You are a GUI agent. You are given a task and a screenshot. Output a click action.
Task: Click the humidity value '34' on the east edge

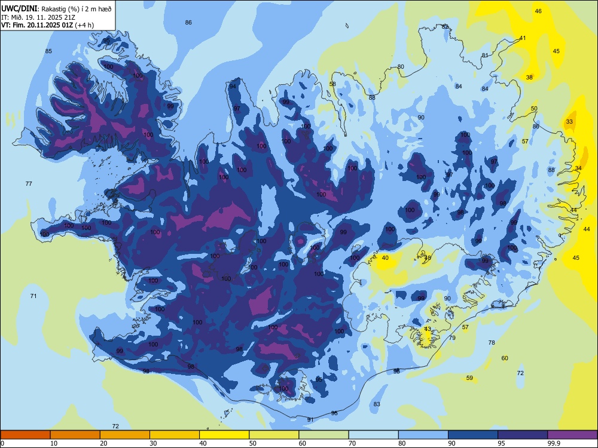click(578, 168)
